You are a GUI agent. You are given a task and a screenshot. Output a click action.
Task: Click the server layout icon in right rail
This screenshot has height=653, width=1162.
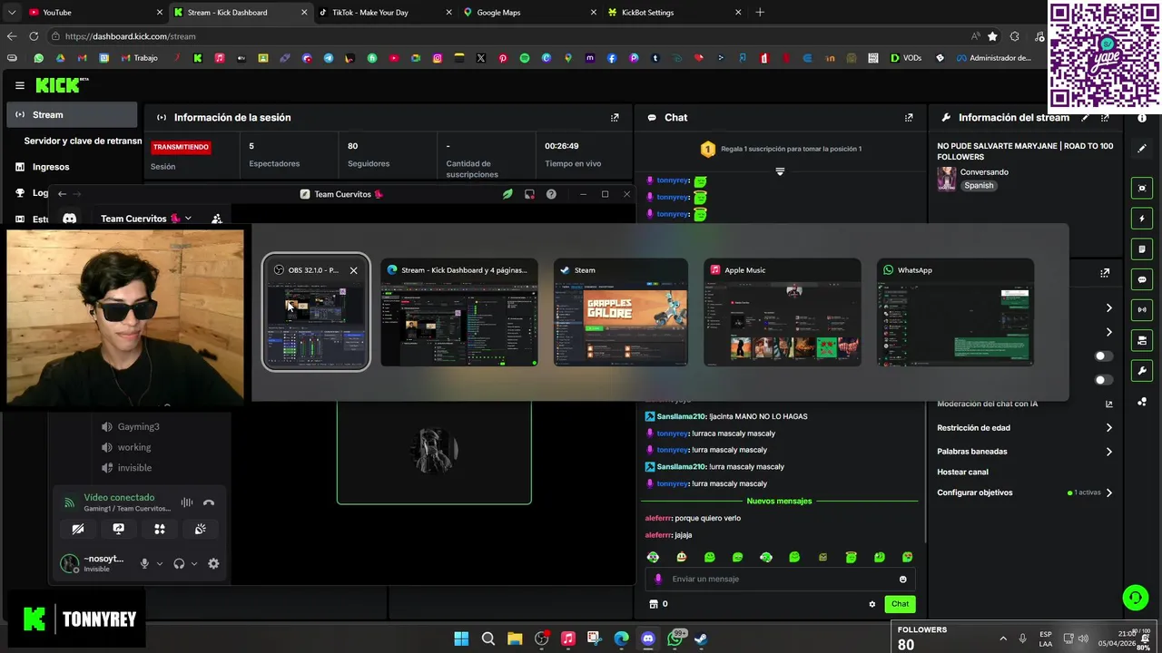pos(1142,340)
